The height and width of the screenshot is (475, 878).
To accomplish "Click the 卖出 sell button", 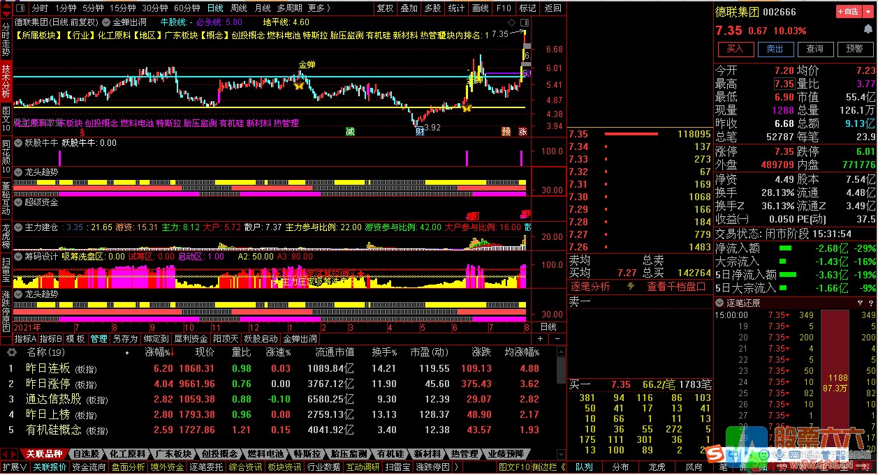I will click(775, 49).
